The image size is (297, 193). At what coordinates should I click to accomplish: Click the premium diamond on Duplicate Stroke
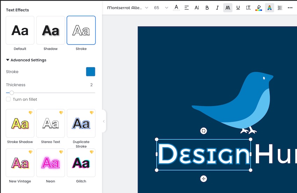click(92, 113)
